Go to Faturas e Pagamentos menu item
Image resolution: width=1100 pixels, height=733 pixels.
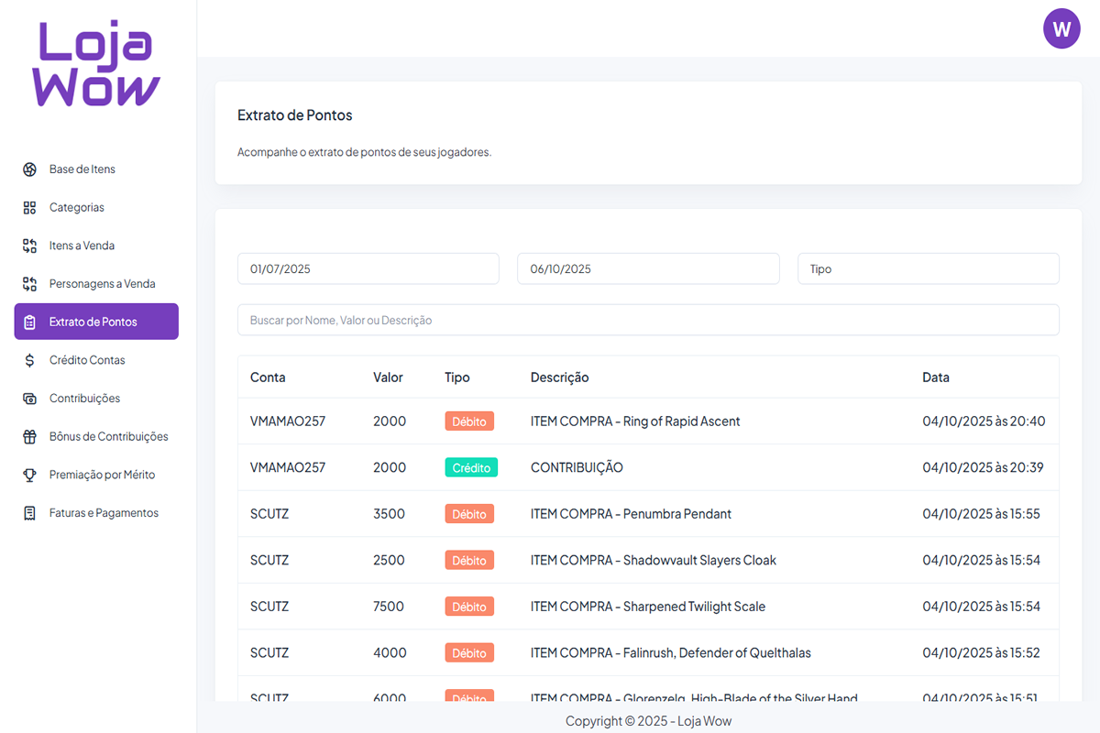(x=104, y=513)
